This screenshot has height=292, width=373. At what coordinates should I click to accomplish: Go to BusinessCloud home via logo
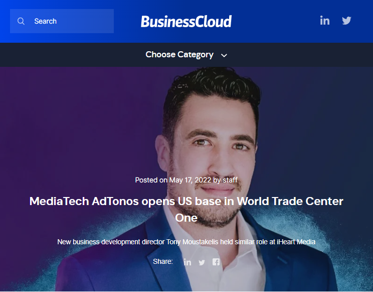[x=186, y=21]
